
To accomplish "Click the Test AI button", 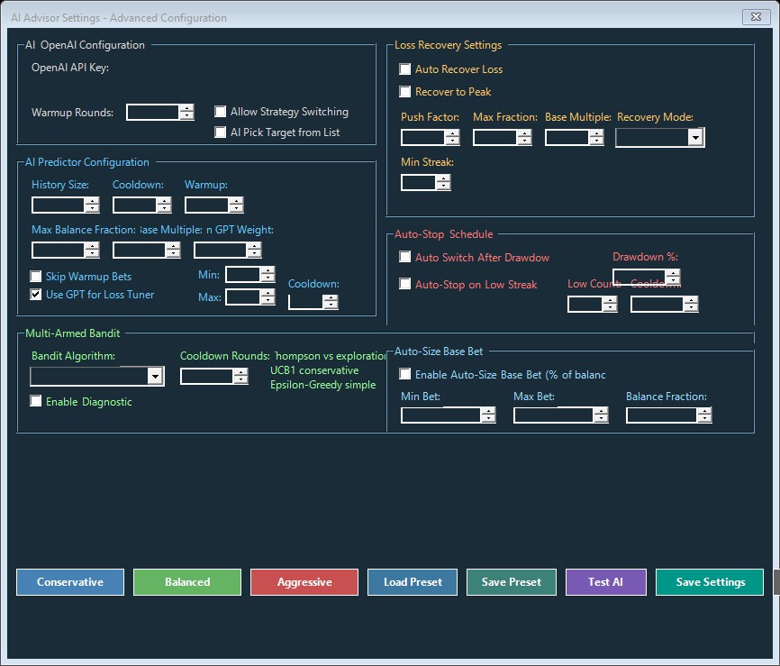I will (x=606, y=582).
